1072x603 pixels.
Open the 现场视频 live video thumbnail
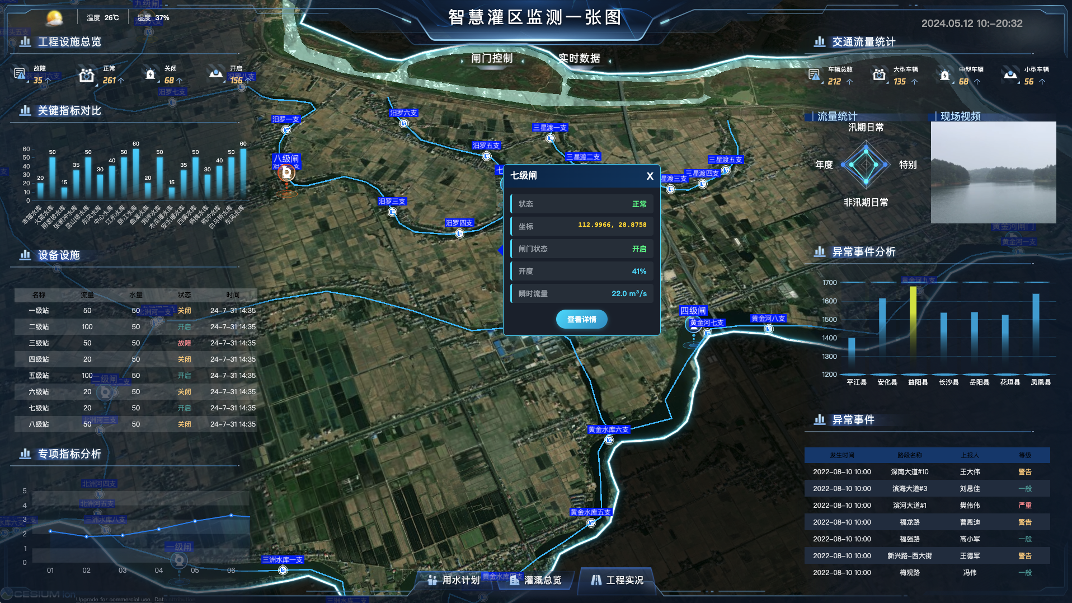tap(993, 172)
